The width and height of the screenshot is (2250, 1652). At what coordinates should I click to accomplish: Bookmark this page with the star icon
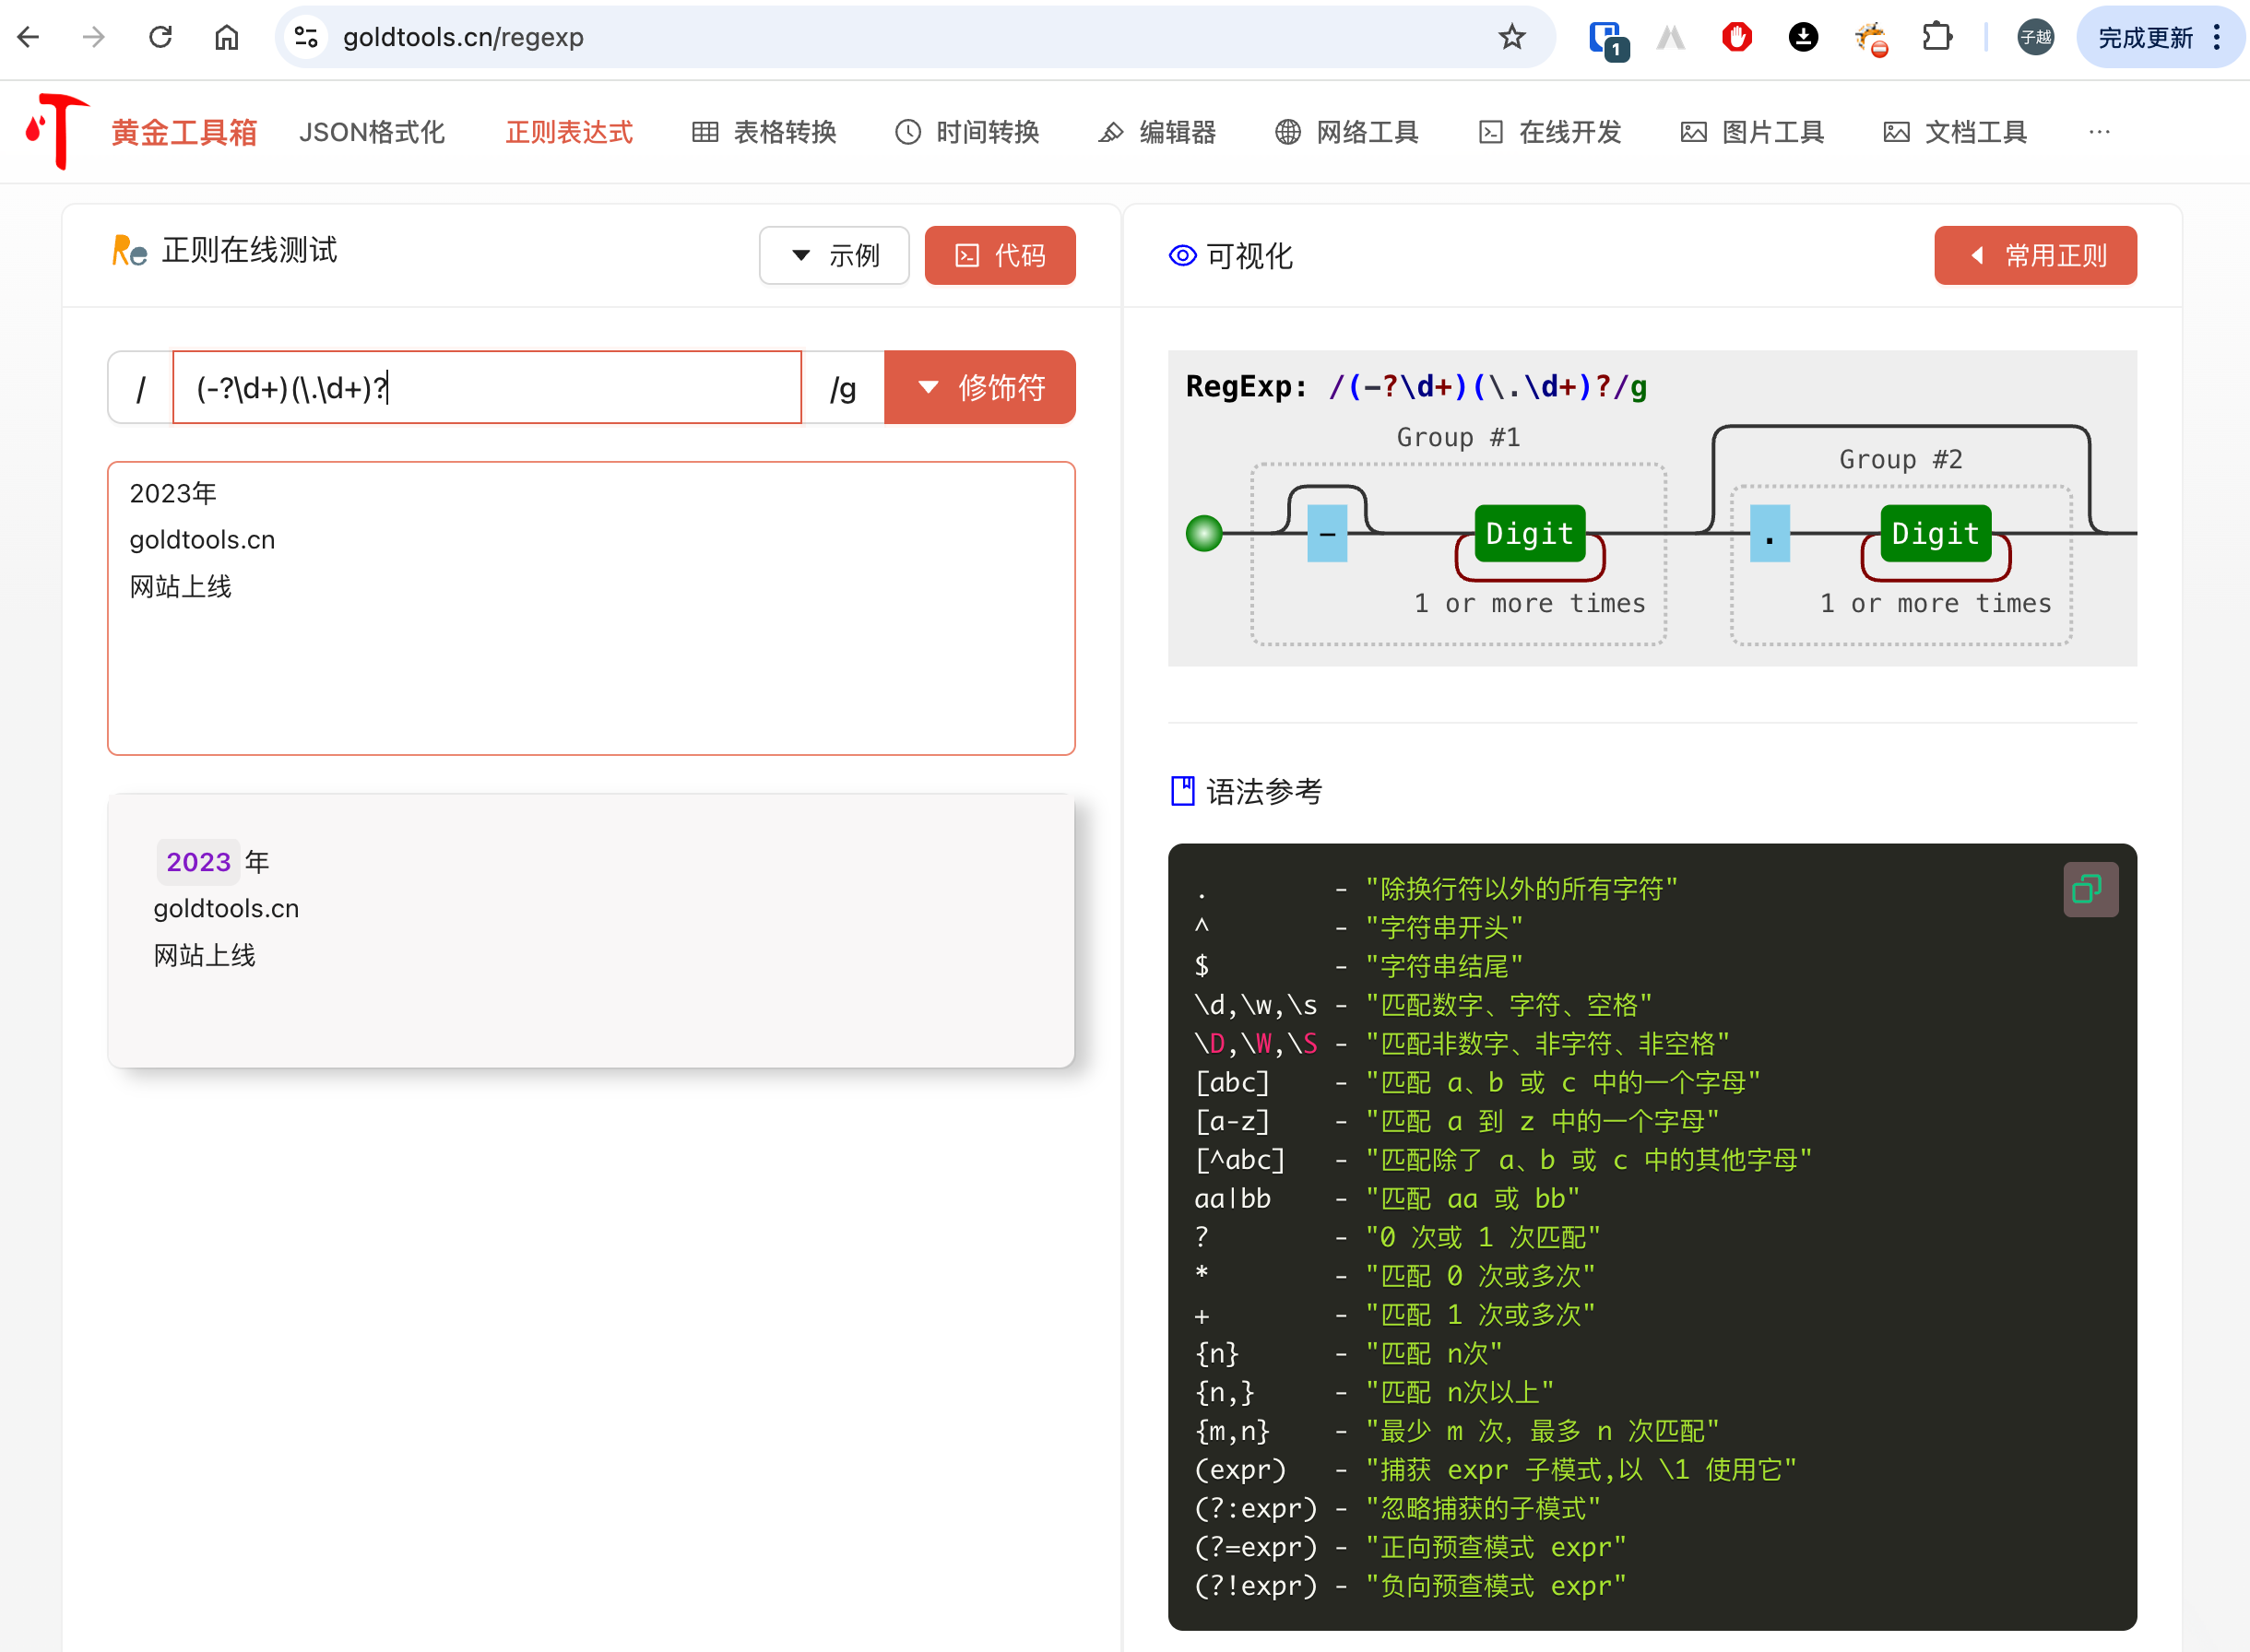[x=1511, y=37]
